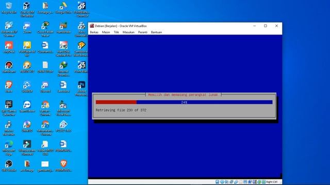Select the Folder MOD GTA desktop icon
The width and height of the screenshot is (330, 185).
45,147
